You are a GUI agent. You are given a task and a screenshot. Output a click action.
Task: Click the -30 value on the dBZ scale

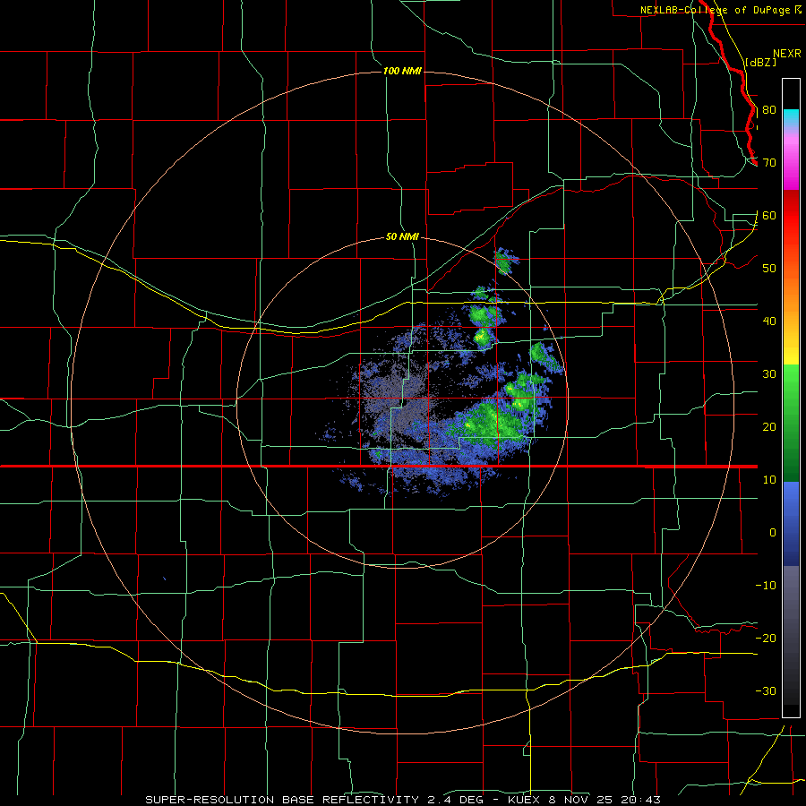point(766,691)
